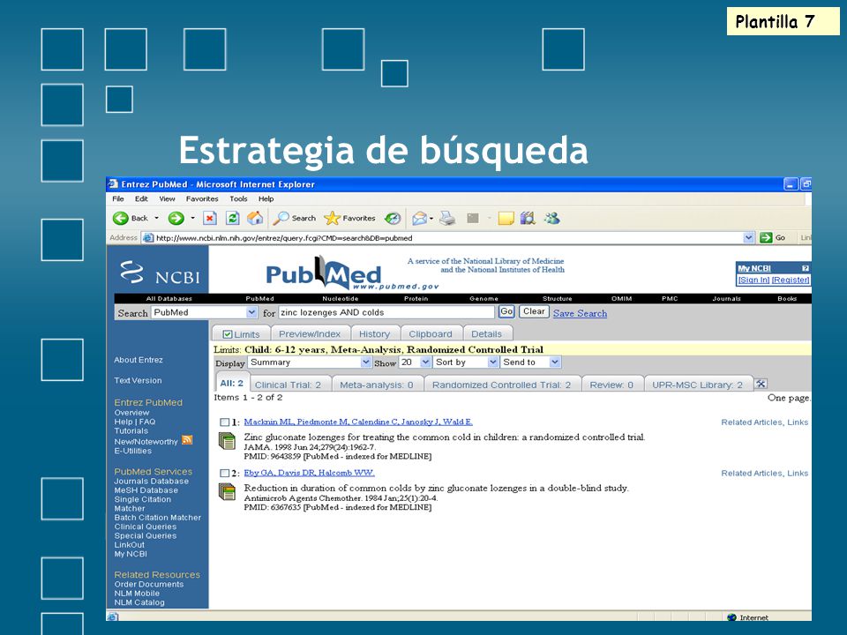Click the yellow note Discuss icon

[506, 218]
